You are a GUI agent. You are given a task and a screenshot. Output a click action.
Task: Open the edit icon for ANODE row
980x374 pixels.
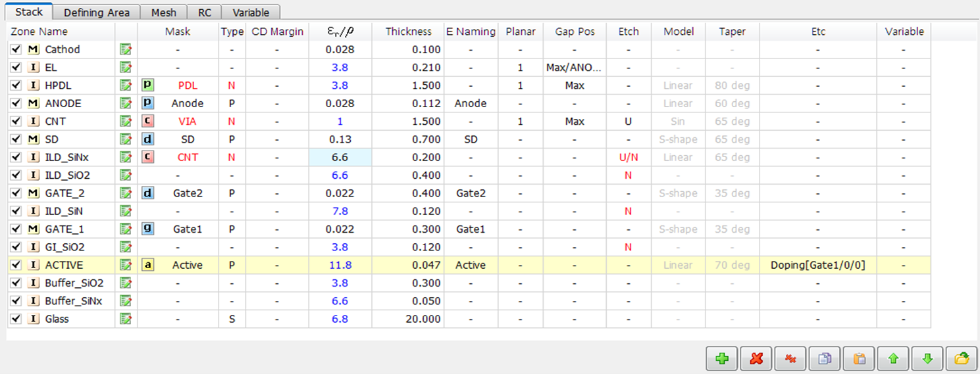[126, 103]
